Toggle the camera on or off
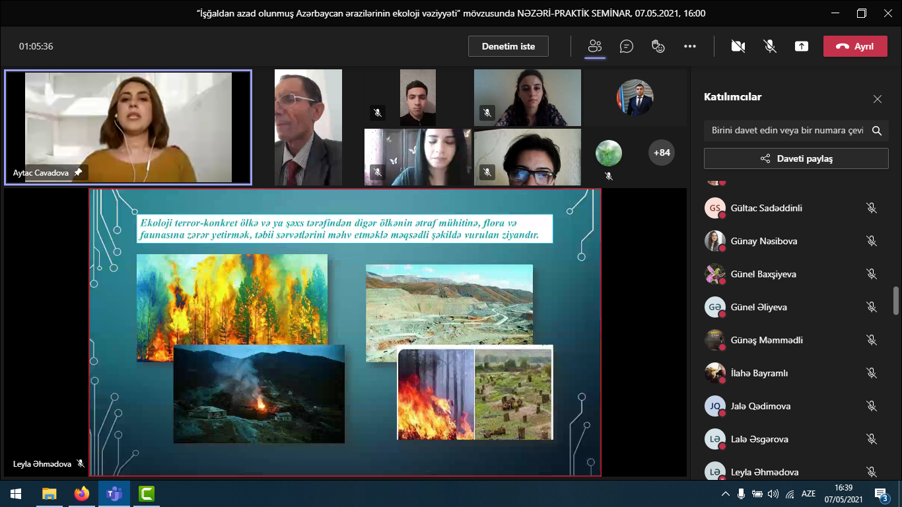 coord(738,46)
